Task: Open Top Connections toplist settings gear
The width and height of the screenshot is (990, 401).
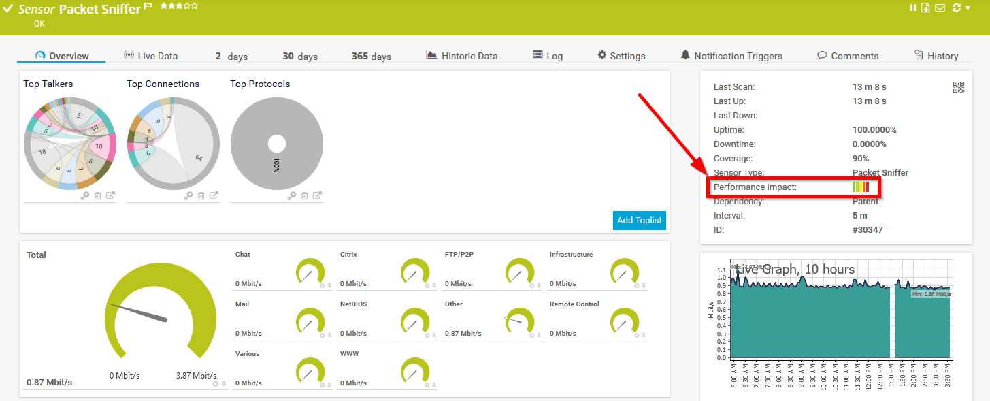Action: point(188,196)
